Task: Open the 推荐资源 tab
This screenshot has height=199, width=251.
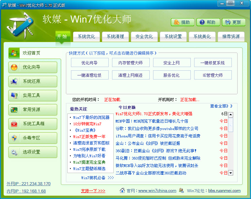Action: point(231,37)
